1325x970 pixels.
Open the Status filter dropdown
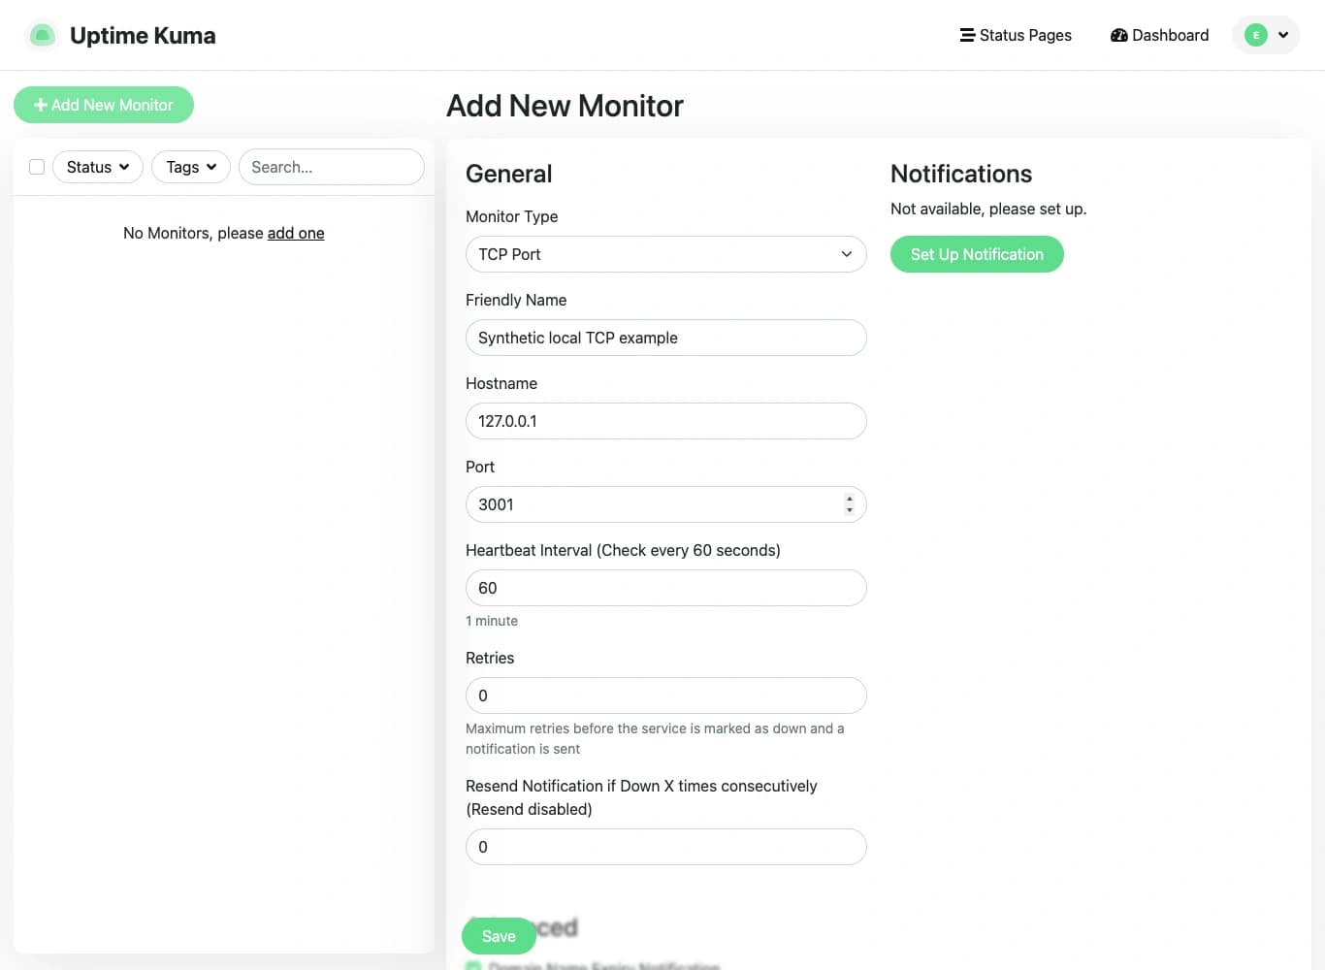tap(98, 167)
